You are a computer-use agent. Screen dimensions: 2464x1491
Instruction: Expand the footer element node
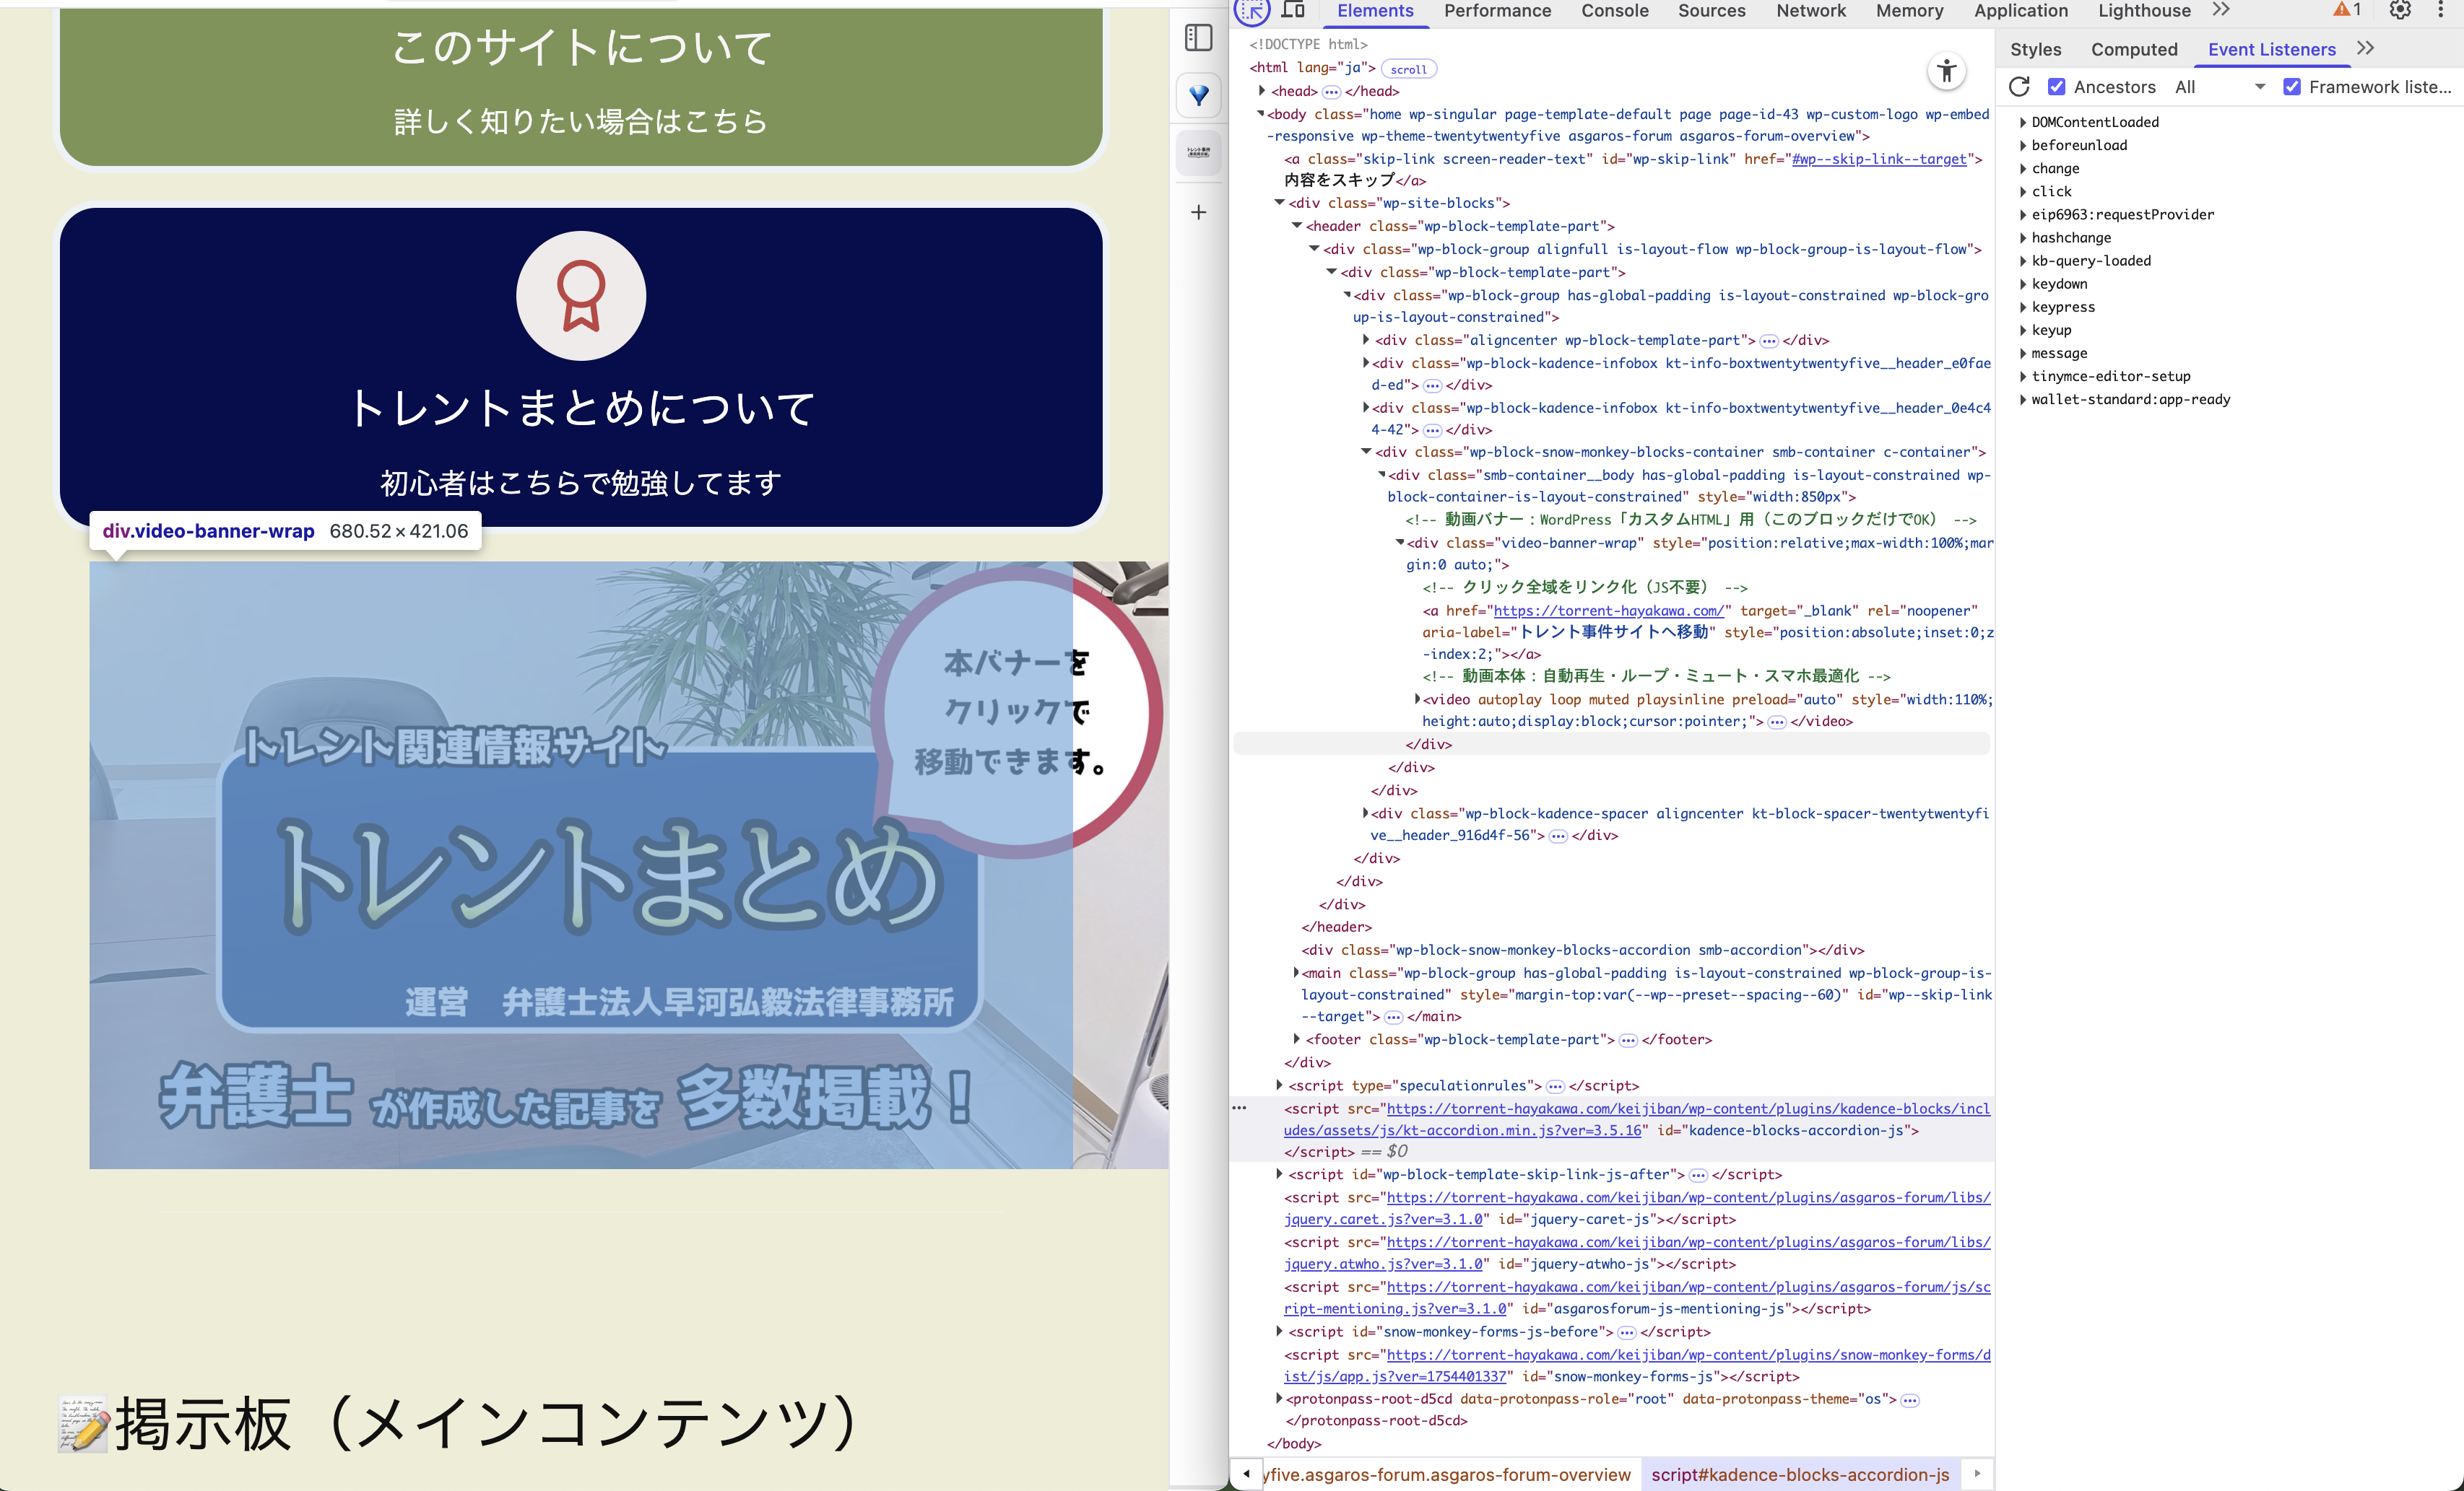click(1297, 1039)
